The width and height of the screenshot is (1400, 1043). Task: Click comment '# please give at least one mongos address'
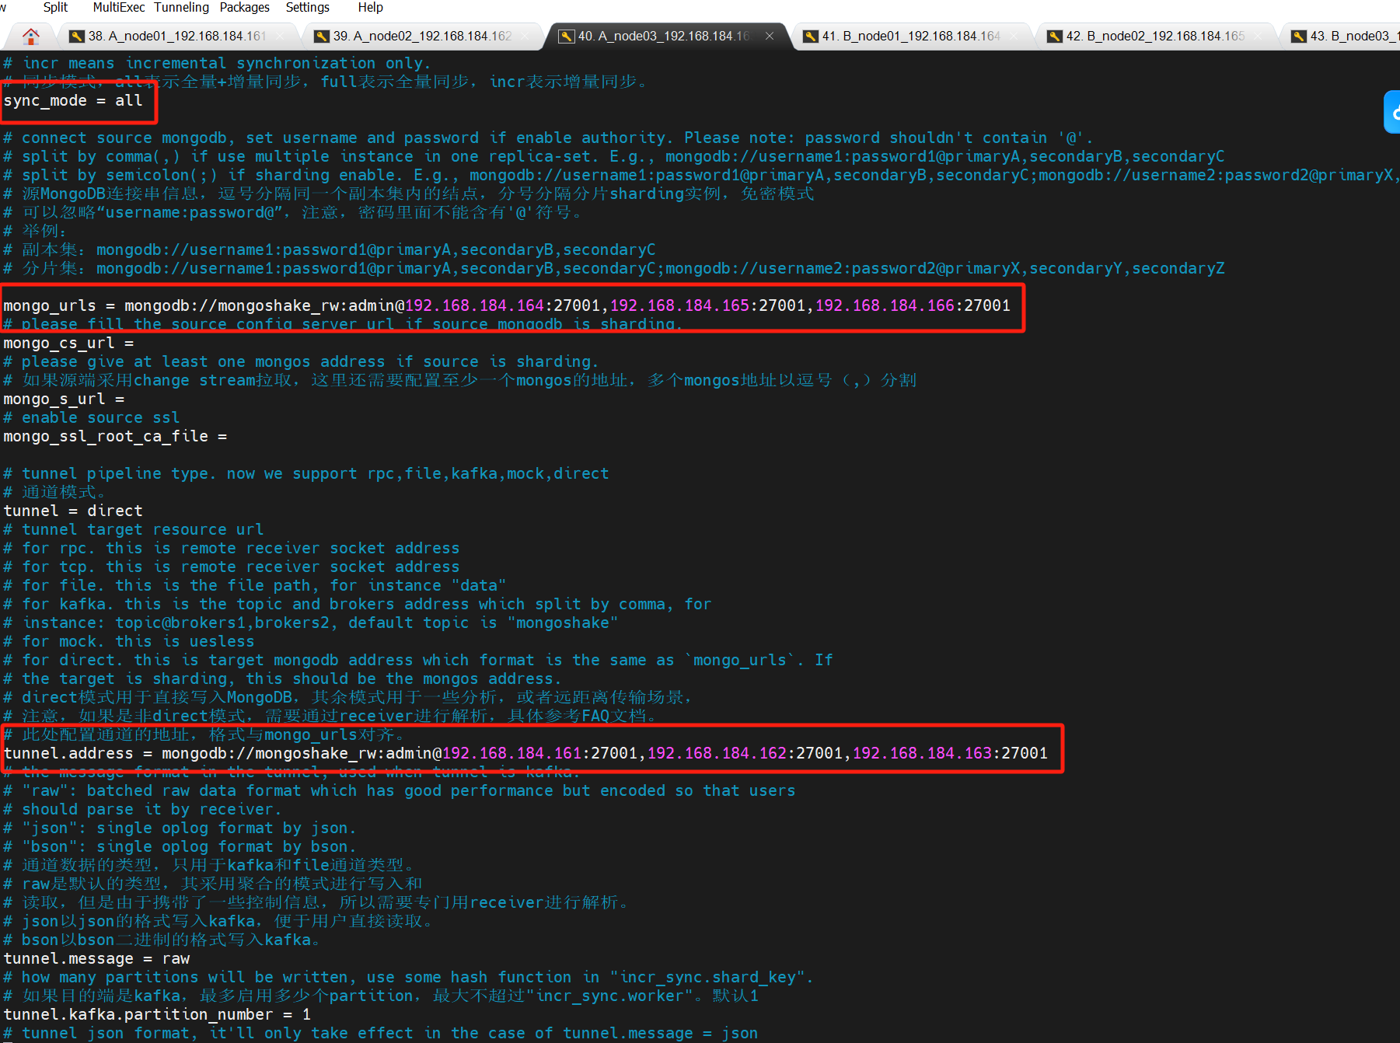[x=302, y=361]
